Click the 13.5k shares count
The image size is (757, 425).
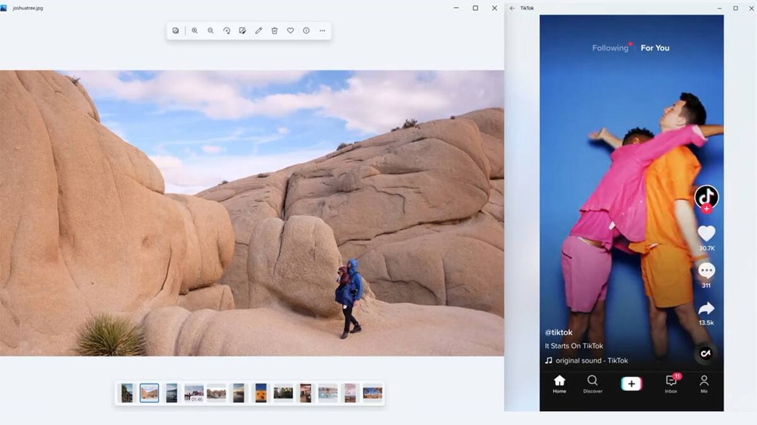click(707, 323)
